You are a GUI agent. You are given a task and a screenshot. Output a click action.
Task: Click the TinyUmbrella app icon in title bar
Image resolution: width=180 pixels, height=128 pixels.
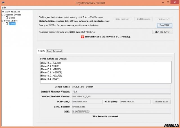pos(3,3)
